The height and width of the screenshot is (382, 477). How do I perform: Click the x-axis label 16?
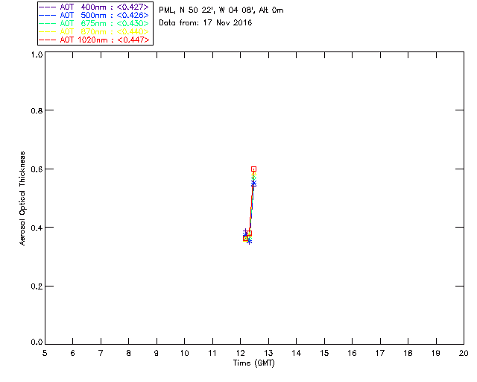[352, 354]
